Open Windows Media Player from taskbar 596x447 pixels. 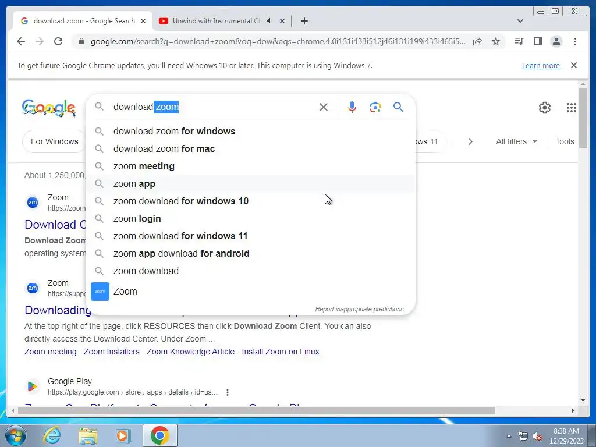tap(123, 435)
